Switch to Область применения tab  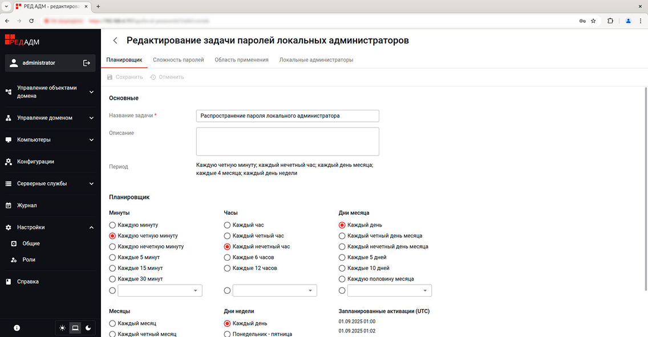click(241, 60)
